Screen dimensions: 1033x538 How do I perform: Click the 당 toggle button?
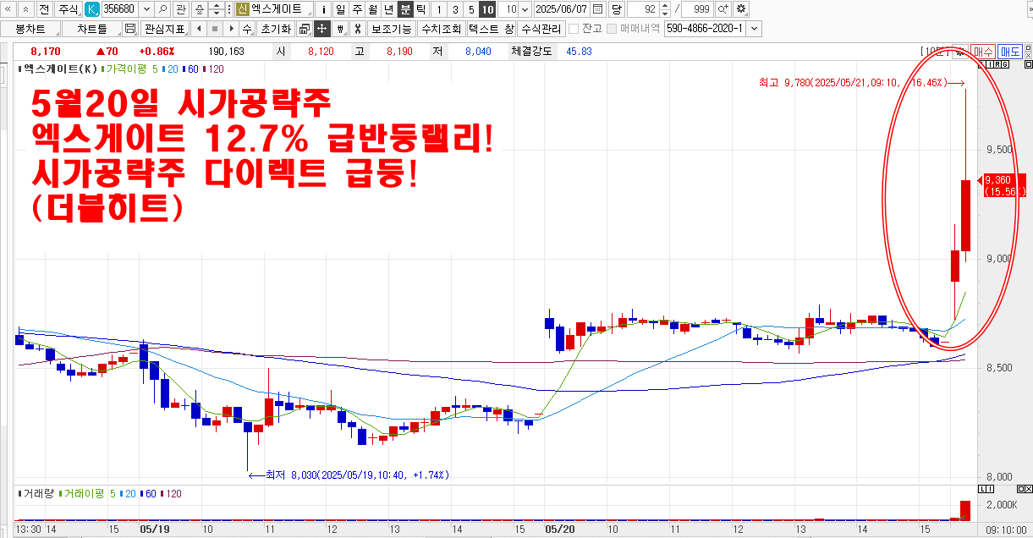[x=615, y=9]
